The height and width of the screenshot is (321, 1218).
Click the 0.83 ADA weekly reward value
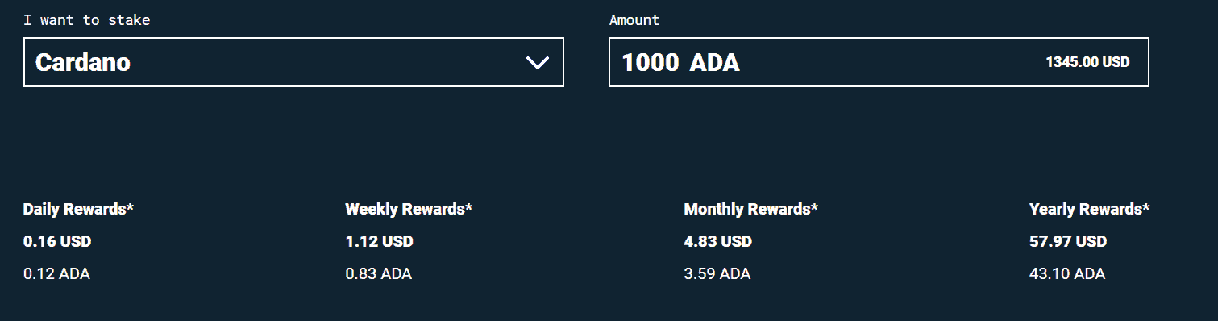[x=378, y=274]
